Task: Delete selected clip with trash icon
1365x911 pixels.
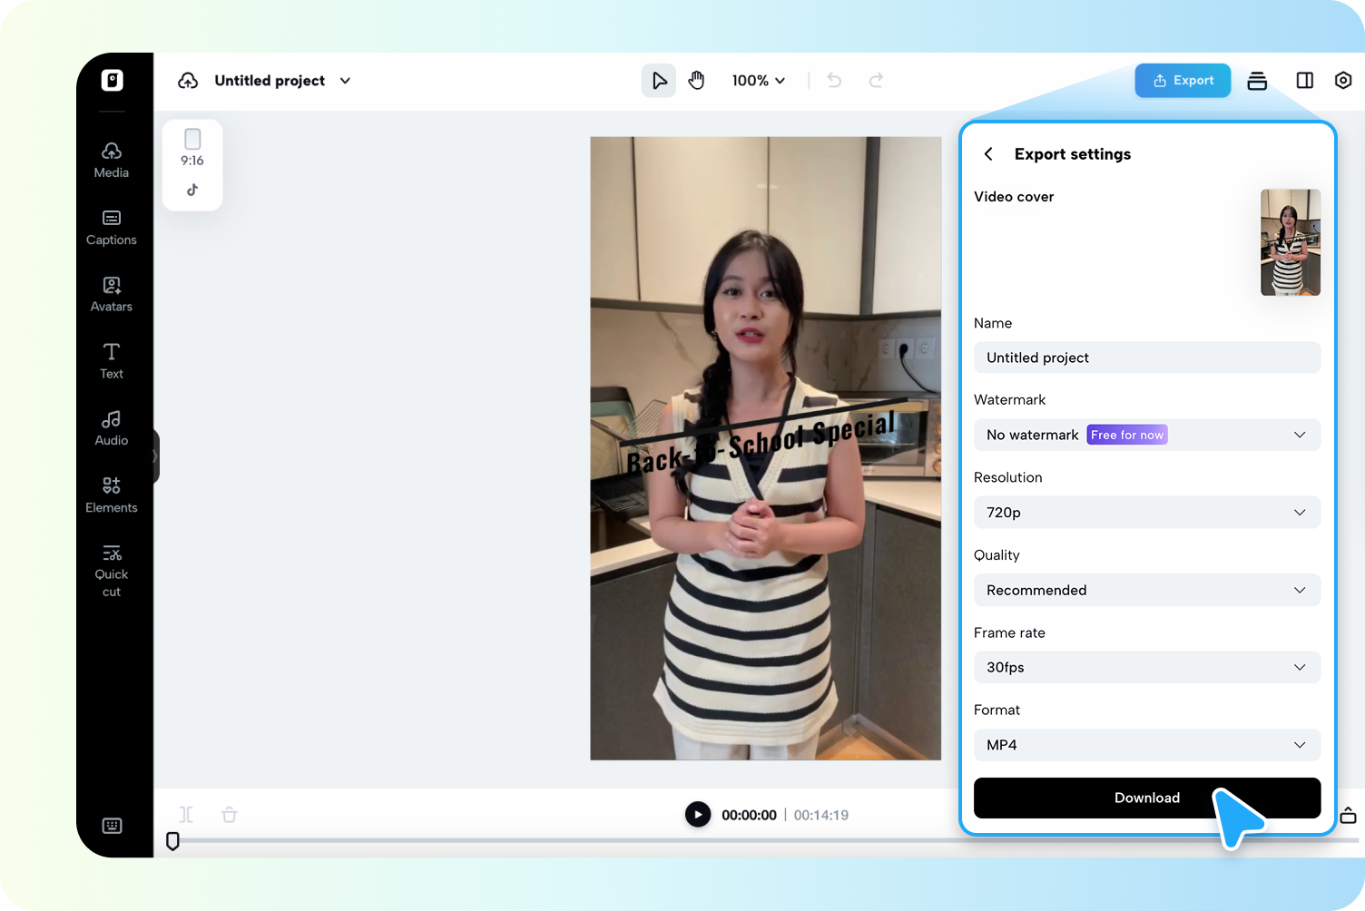Action: coord(230,815)
